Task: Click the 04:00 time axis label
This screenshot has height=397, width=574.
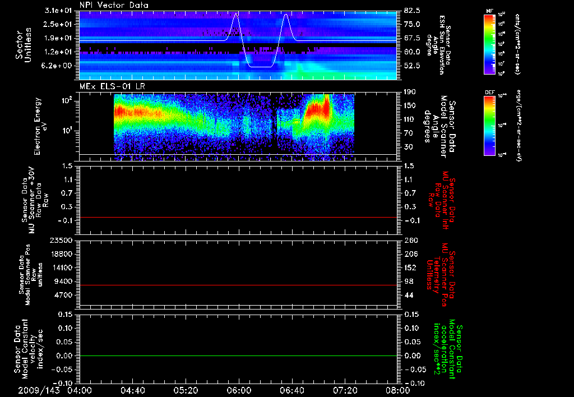Action: pos(80,390)
